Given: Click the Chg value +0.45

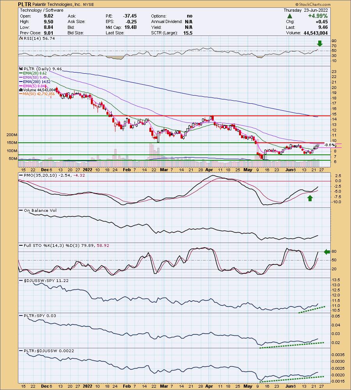Looking at the screenshot, I should [322, 21].
